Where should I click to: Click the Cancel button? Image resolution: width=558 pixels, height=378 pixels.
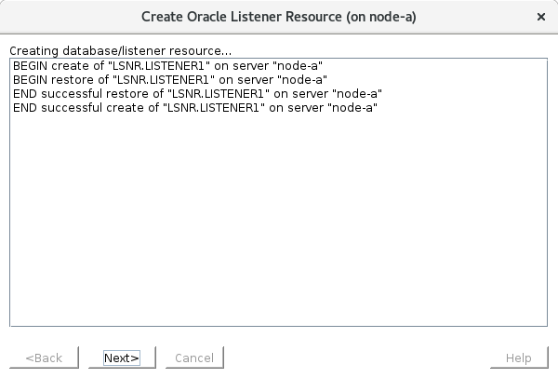[194, 358]
